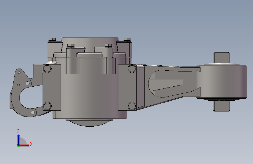Pick the outermost hex bolt at the top left
Image resolution: width=253 pixels, height=164 pixels.
click(52, 40)
